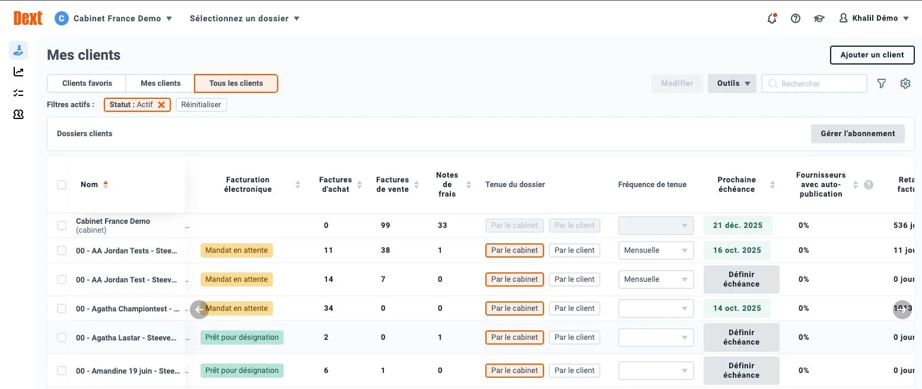Image resolution: width=922 pixels, height=389 pixels.
Task: Check the row checkbox for 00 - Agatha Lastar
Action: [62, 337]
